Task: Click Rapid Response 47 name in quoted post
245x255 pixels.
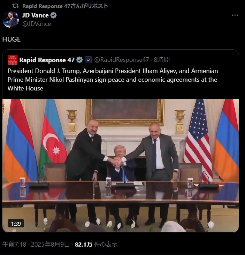Action: 47,60
